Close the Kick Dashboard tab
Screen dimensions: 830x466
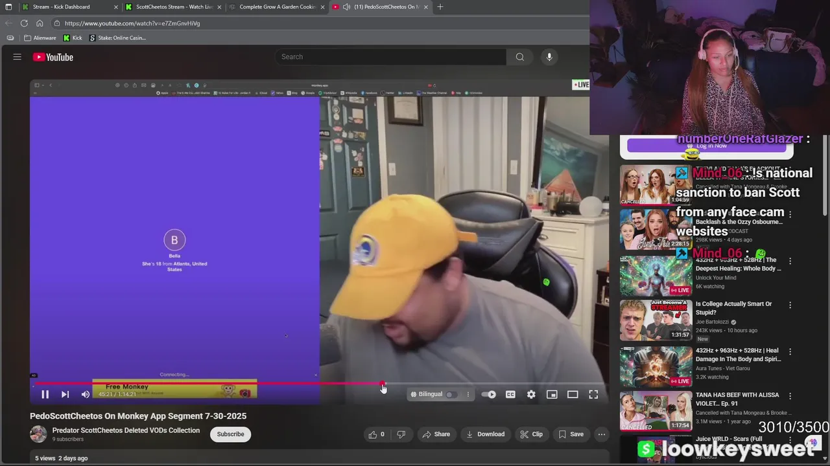(x=116, y=6)
